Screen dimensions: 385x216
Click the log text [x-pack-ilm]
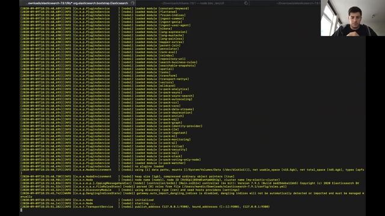point(168,130)
